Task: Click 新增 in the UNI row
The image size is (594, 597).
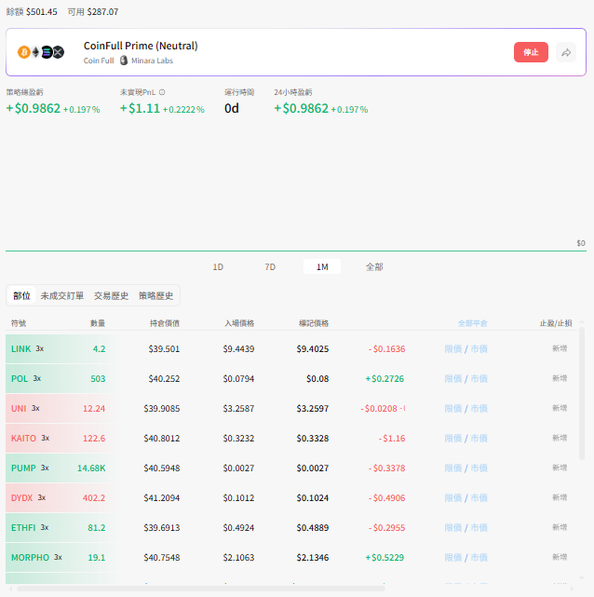Action: click(x=560, y=408)
